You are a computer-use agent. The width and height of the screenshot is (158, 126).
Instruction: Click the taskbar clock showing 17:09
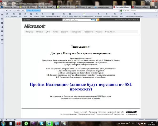click(151, 124)
